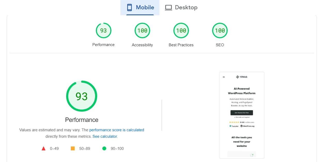The width and height of the screenshot is (323, 162).
Task: Switch to the Mobile tab
Action: (x=140, y=7)
